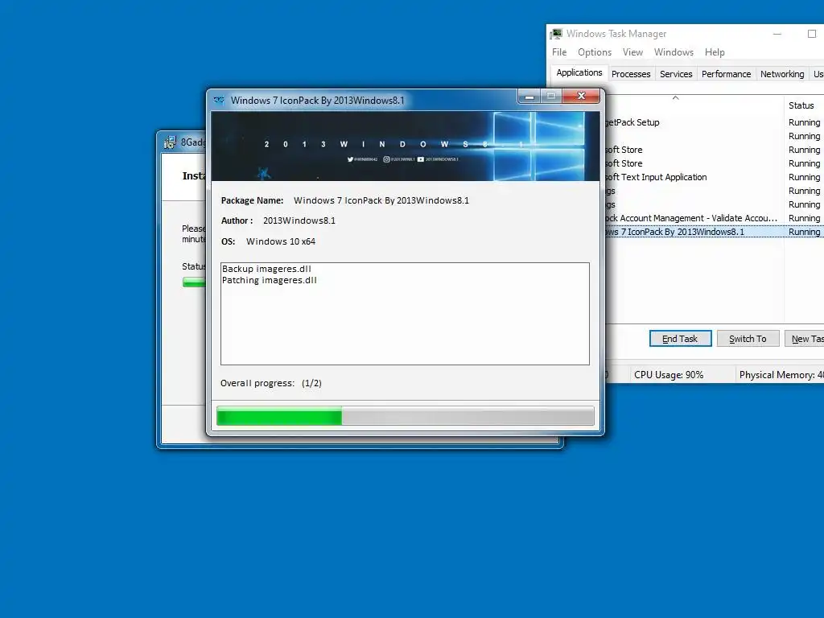824x618 pixels.
Task: Open the Options menu in Task Manager
Action: pos(595,52)
